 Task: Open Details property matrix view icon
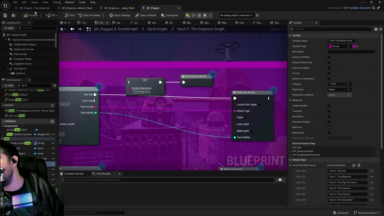[x=376, y=29]
